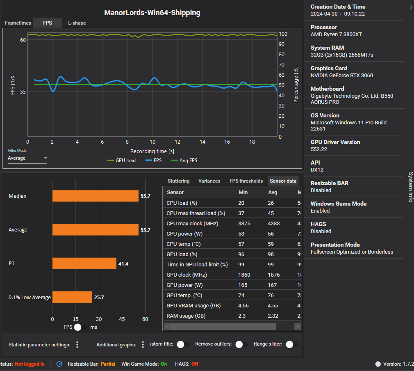Viewport: 414px width, 371px height.
Task: Click the 'NVIDIA GeForce RTX 3060' value
Action: point(342,76)
